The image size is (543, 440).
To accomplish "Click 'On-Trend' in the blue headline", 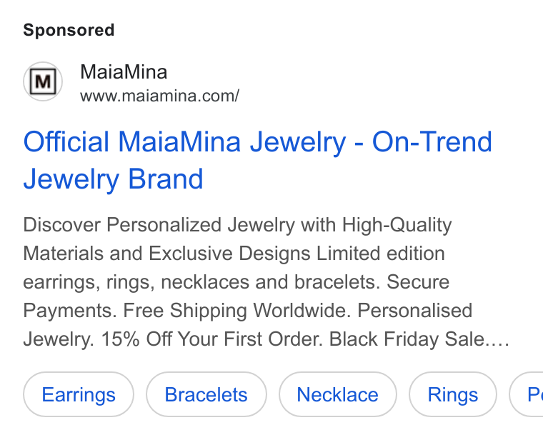I will pyautogui.click(x=432, y=141).
